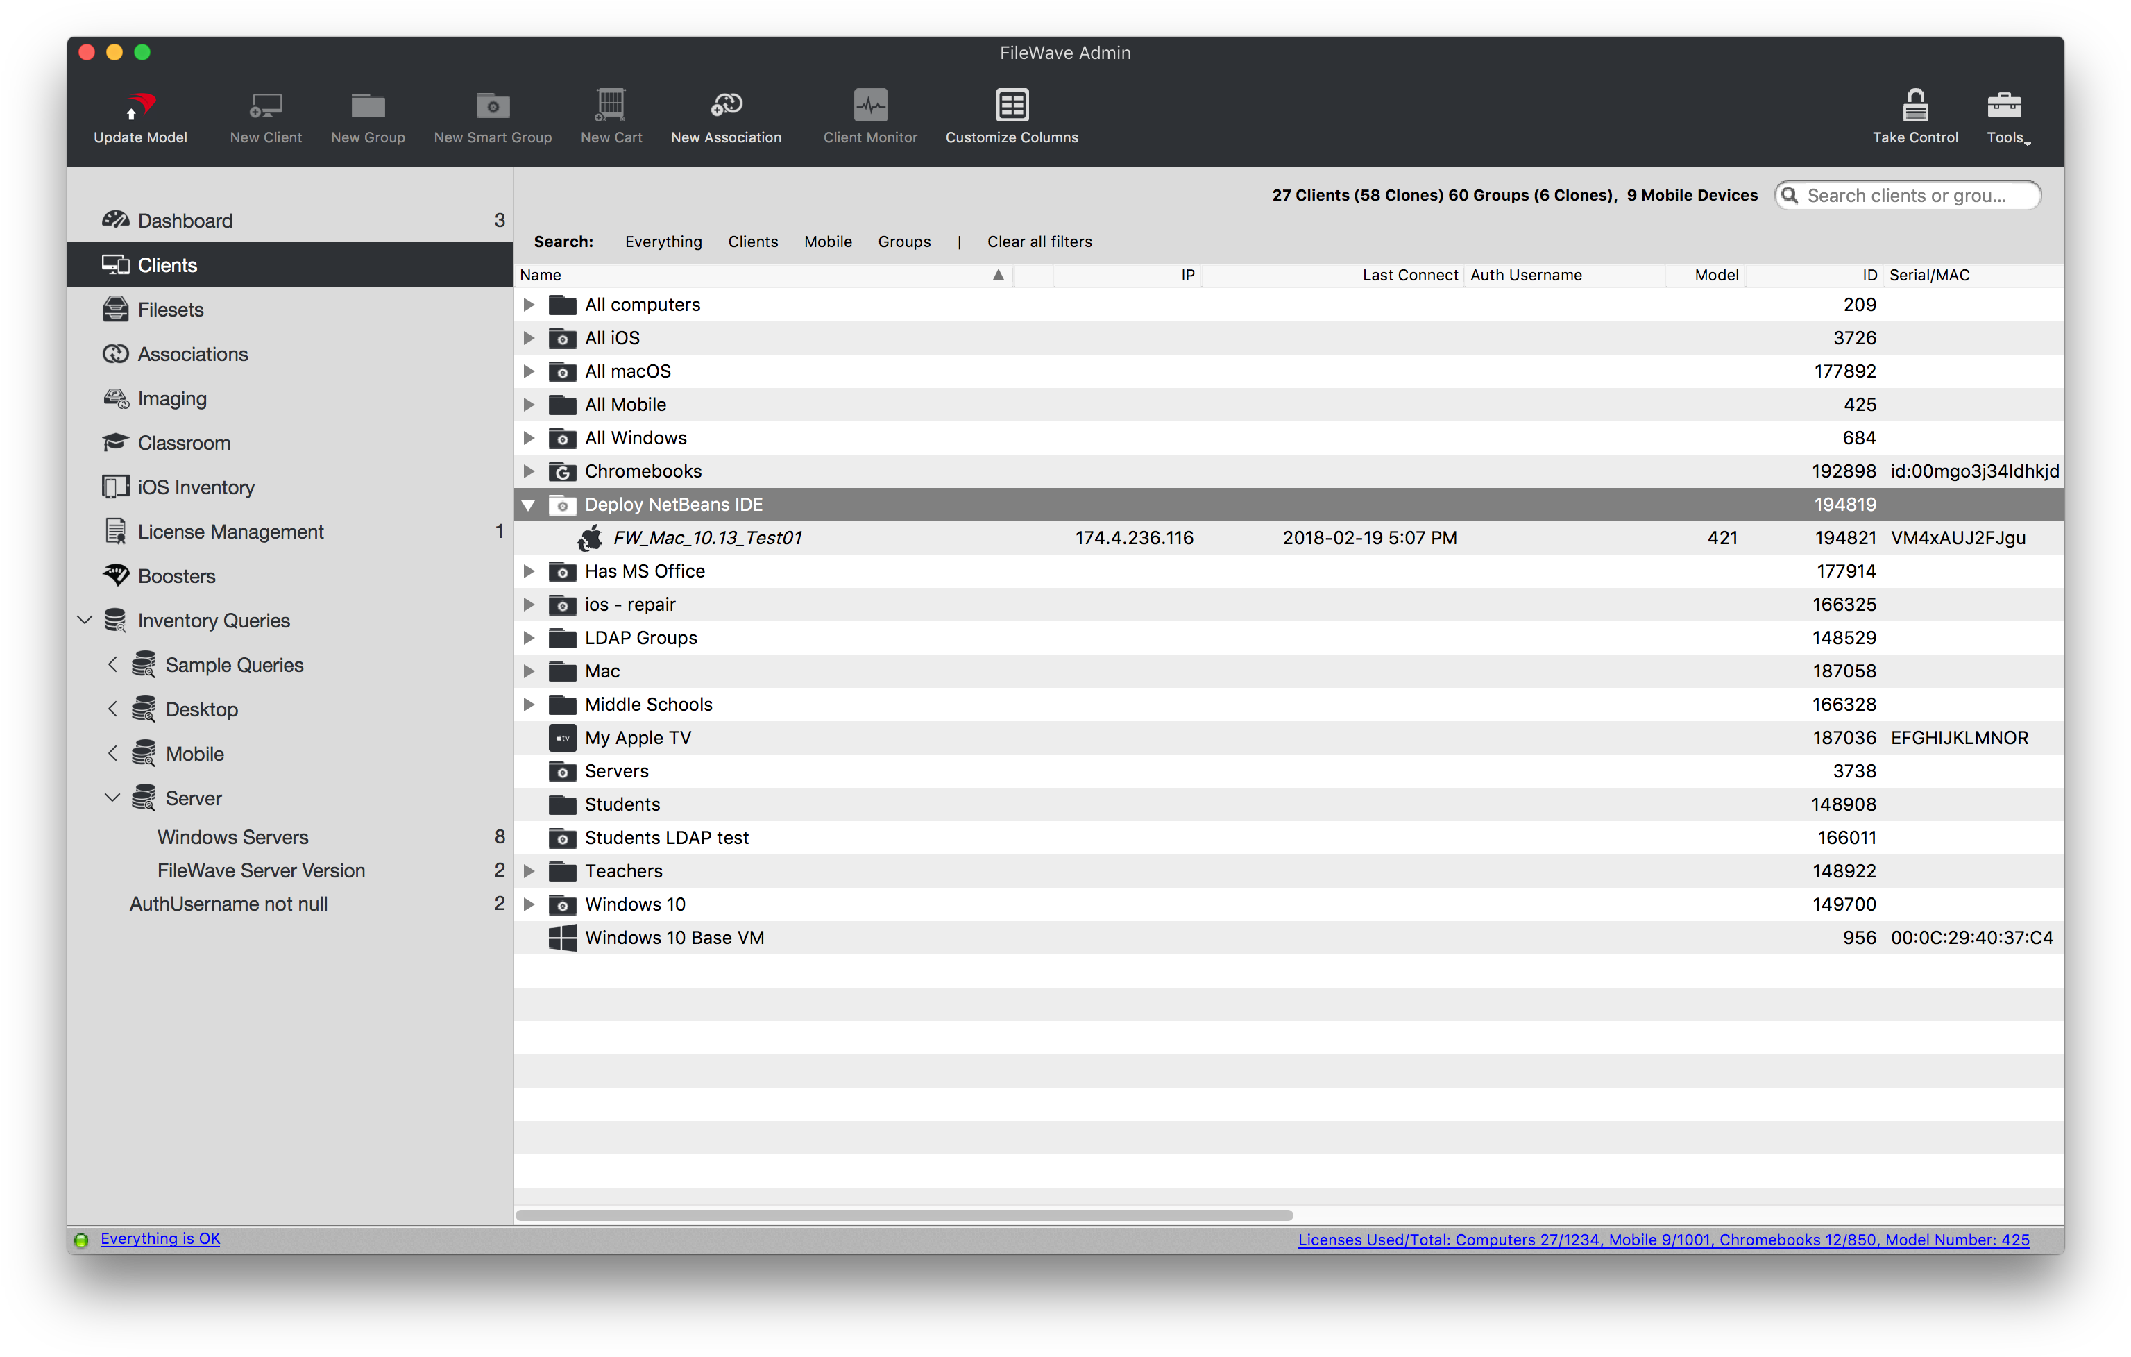Open the Boosters section in the sidebar

coord(176,576)
